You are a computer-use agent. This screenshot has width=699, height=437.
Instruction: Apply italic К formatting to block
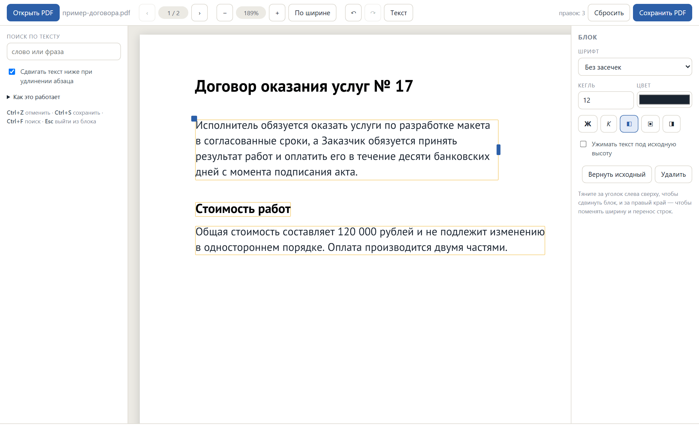pyautogui.click(x=608, y=124)
